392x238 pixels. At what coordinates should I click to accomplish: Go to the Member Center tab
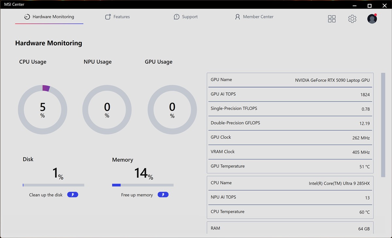[258, 17]
